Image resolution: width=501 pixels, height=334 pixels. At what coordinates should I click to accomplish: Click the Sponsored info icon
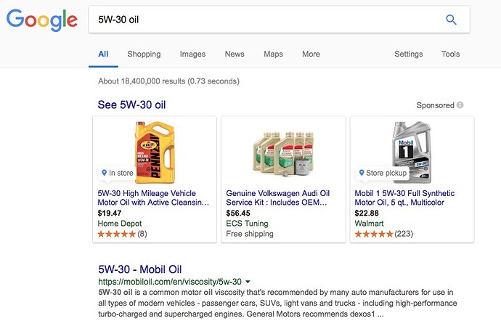[x=460, y=105]
